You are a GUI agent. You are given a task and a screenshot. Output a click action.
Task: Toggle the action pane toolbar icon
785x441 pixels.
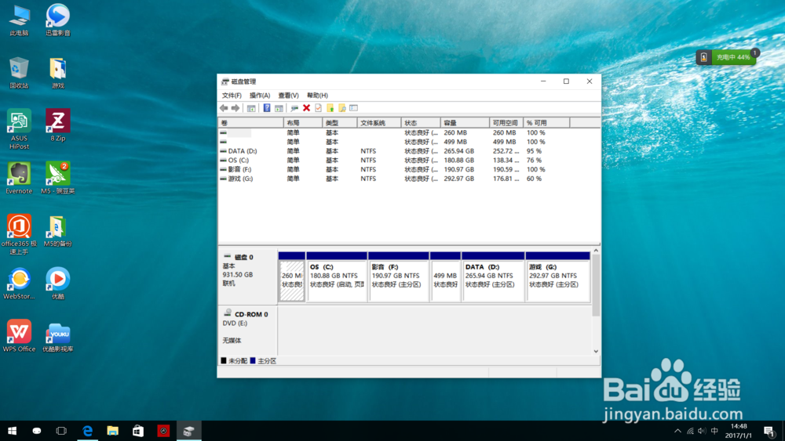coord(279,108)
